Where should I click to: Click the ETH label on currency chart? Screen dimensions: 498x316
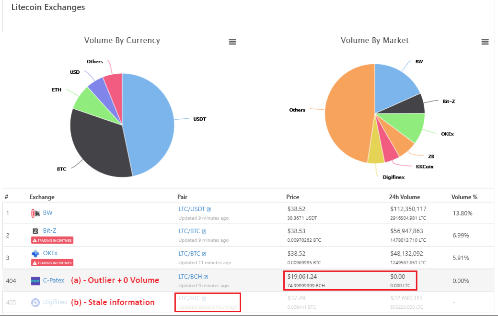pos(57,90)
